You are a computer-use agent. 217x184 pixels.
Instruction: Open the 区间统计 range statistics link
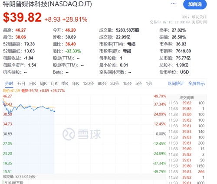[x=176, y=84]
